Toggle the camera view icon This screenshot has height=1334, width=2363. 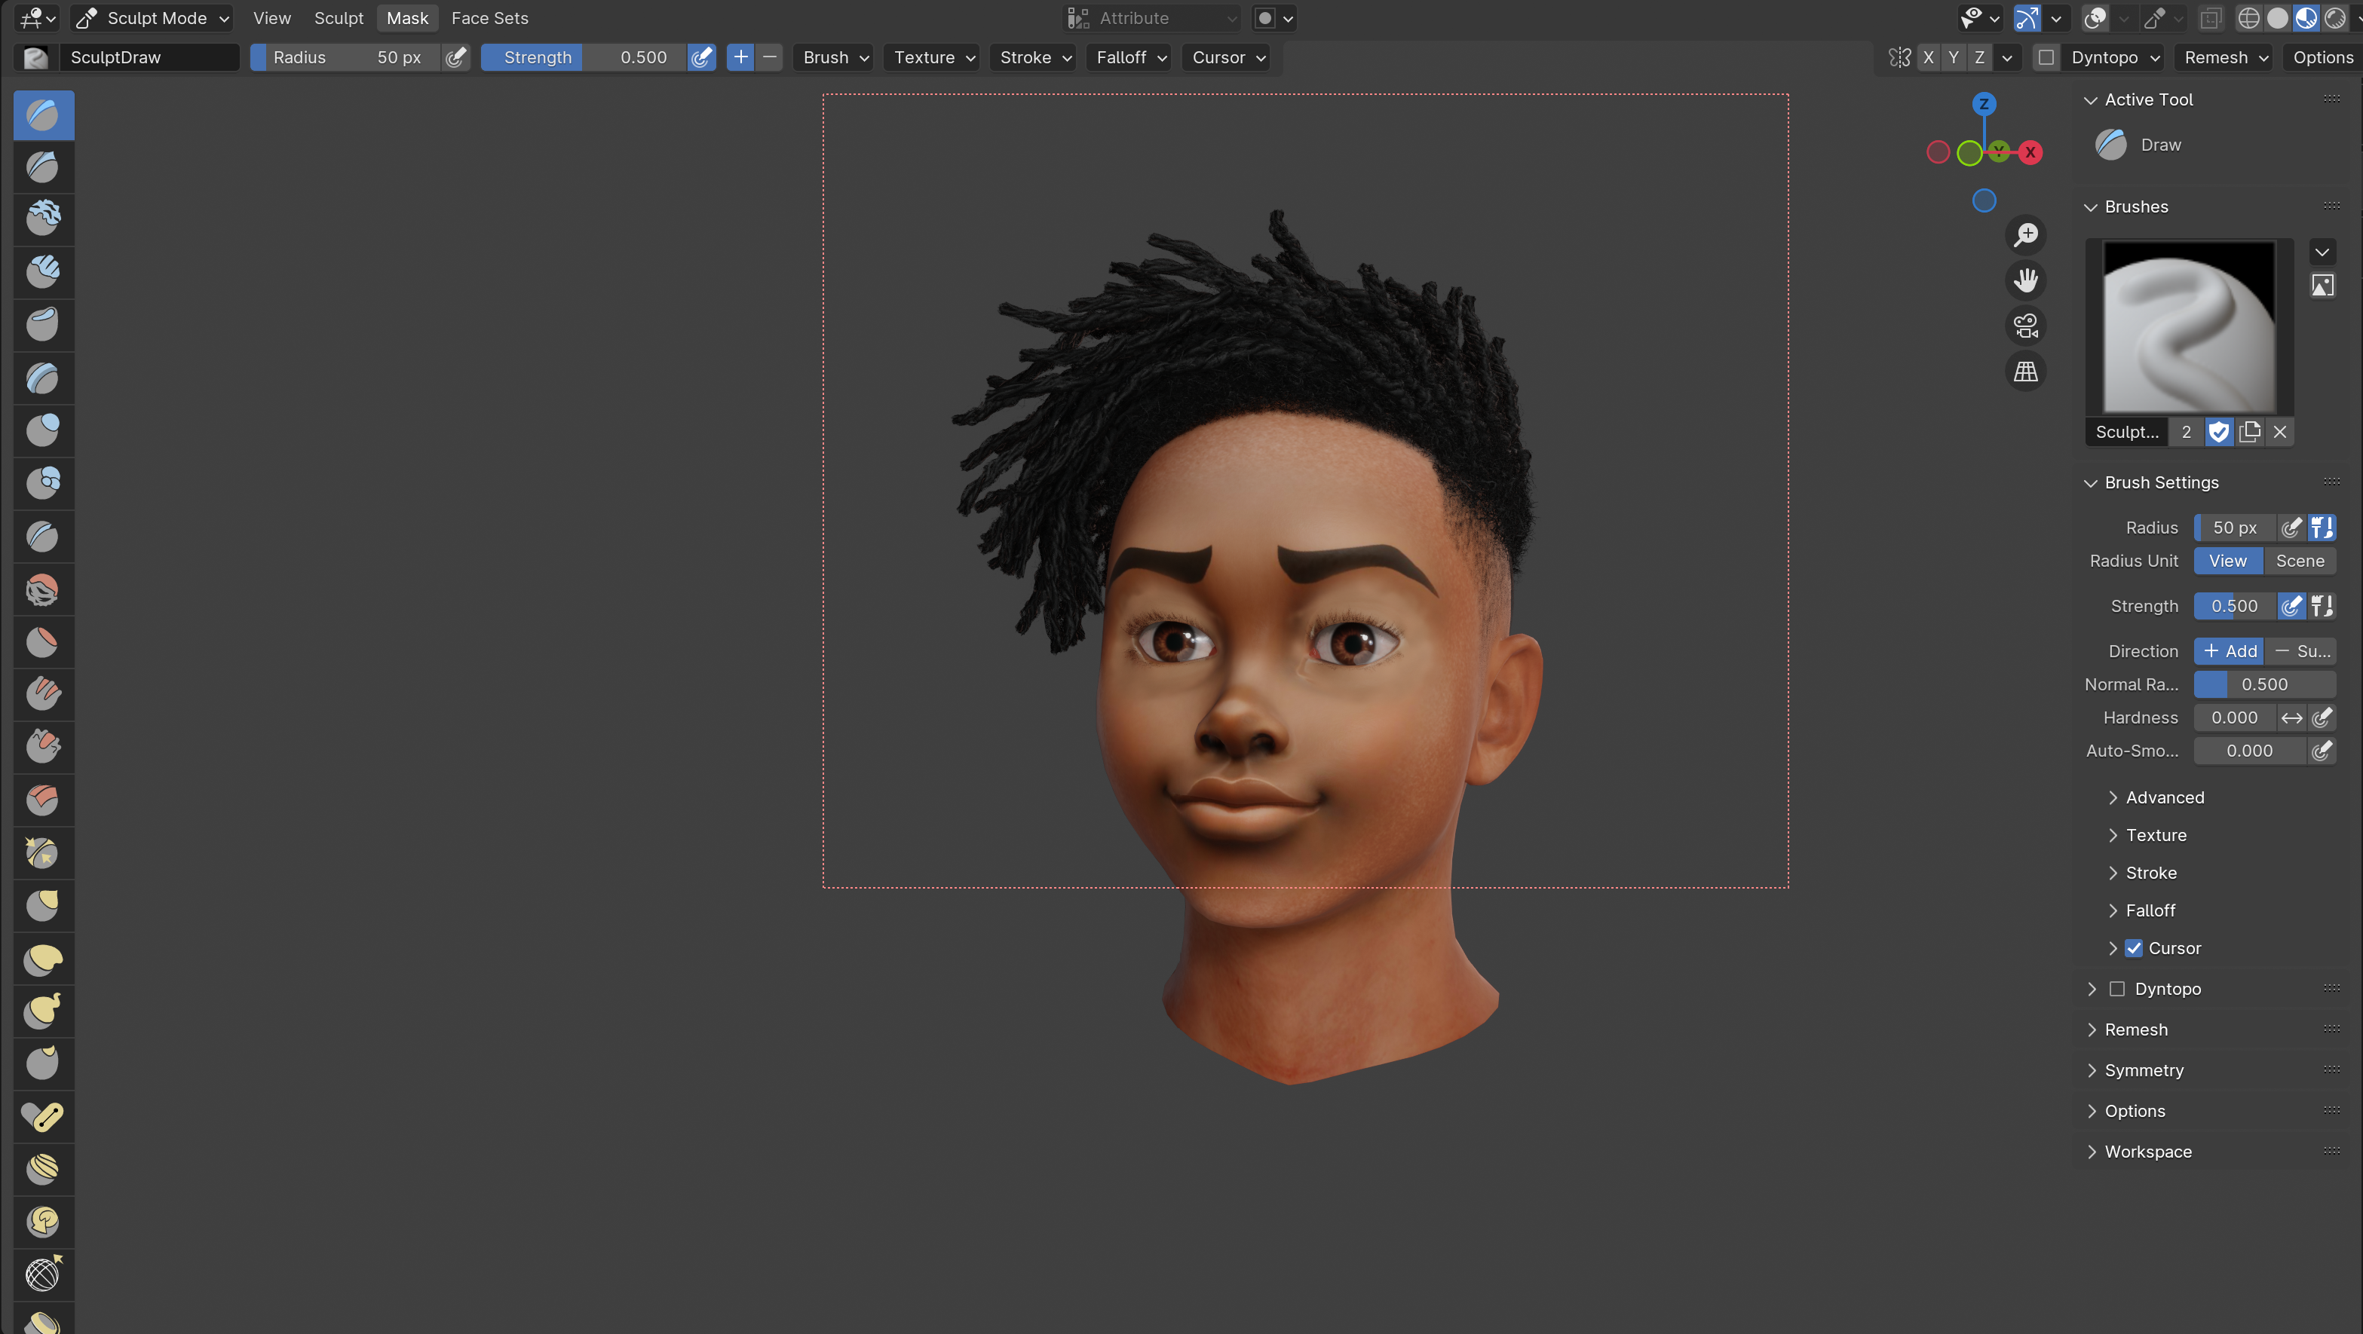click(x=2025, y=326)
